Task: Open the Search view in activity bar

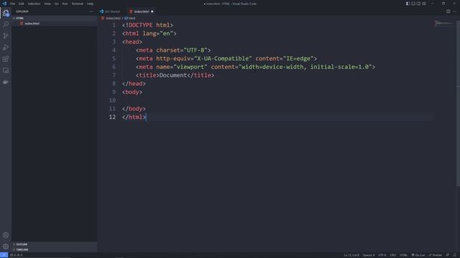Action: [6, 24]
